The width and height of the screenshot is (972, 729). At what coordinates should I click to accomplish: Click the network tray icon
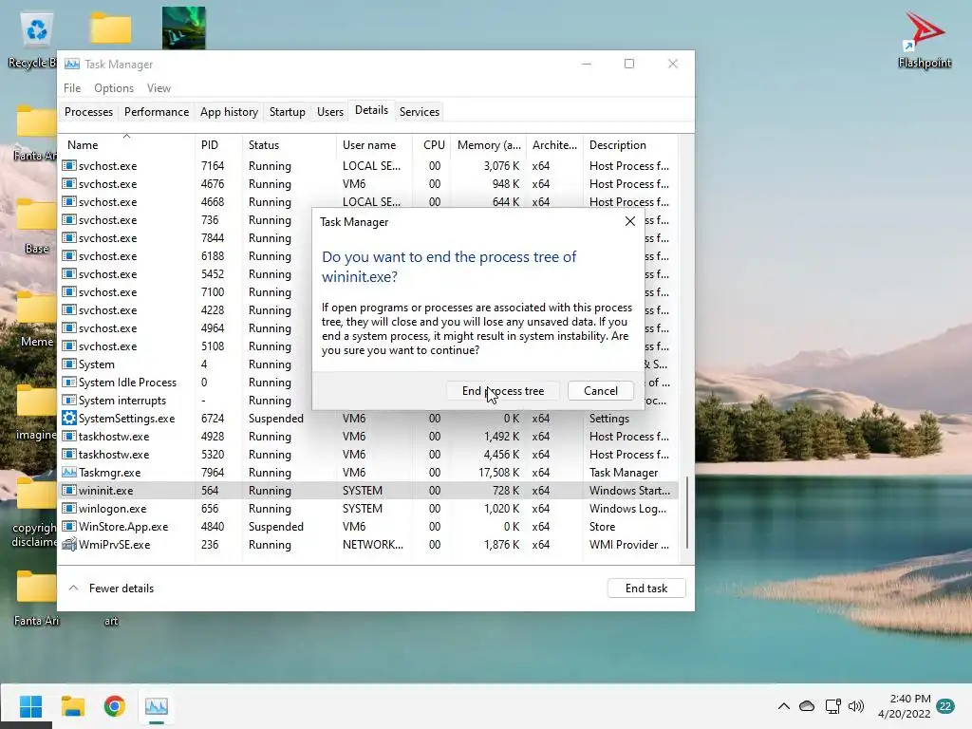[x=832, y=706]
